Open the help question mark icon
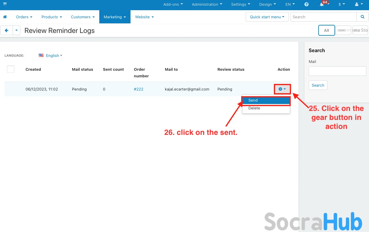The width and height of the screenshot is (369, 232). [306, 4]
